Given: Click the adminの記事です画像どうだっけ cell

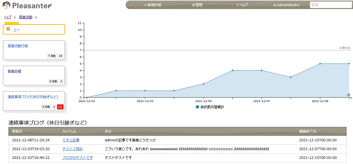Looking at the screenshot, I should (199, 140).
